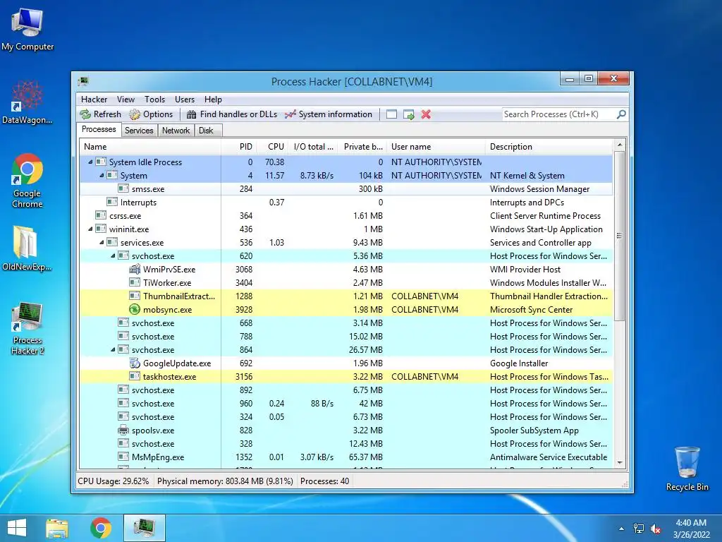This screenshot has height=542, width=722.
Task: Select the smss.exe process row
Action: (x=346, y=189)
